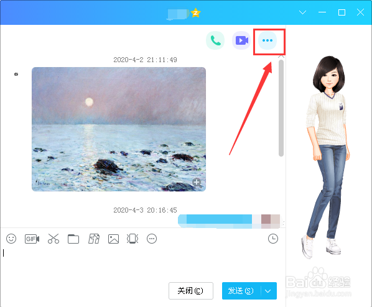Screen dimensions: 372x307
Task: Send a window shake with the phone-vibrate icon
Action: point(133,239)
